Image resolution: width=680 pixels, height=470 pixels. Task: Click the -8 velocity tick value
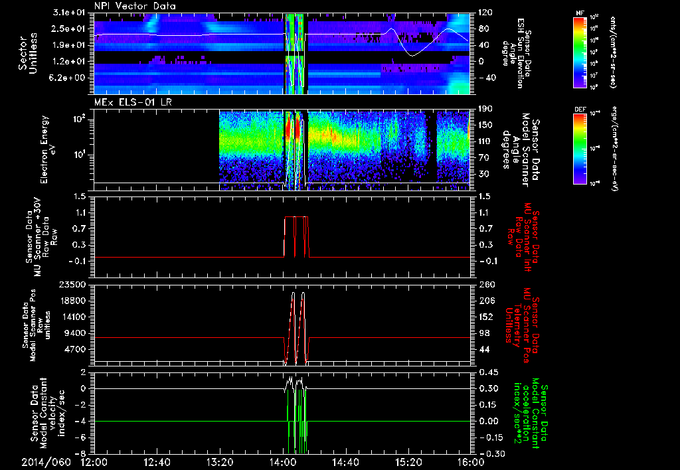tap(80, 454)
